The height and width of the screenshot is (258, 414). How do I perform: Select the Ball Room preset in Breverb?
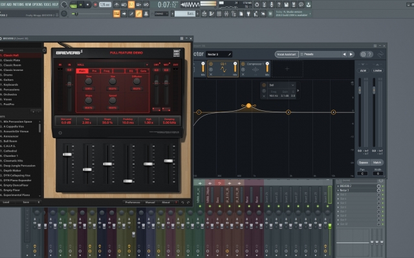pyautogui.click(x=19, y=141)
